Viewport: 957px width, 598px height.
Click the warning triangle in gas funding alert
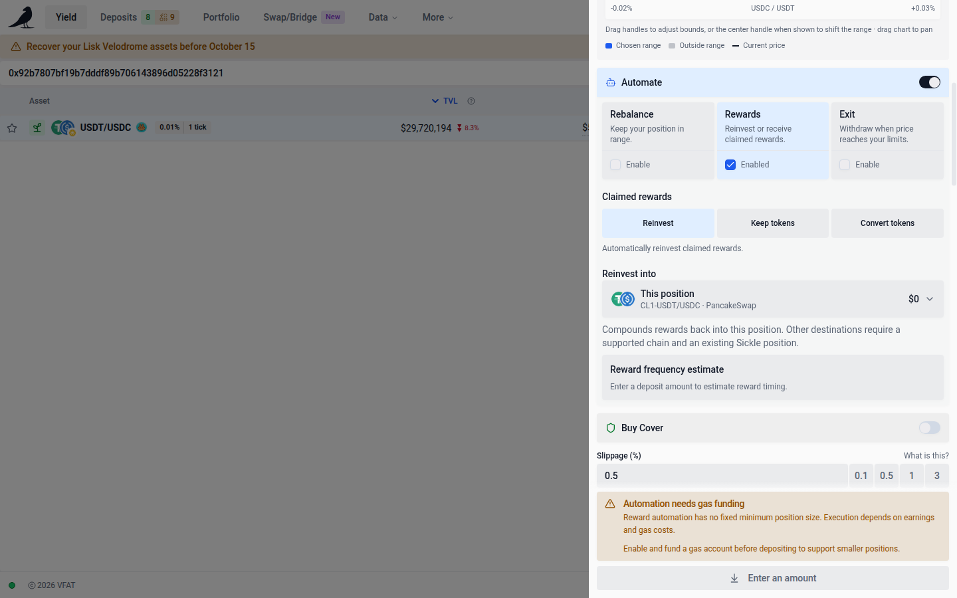pyautogui.click(x=610, y=504)
